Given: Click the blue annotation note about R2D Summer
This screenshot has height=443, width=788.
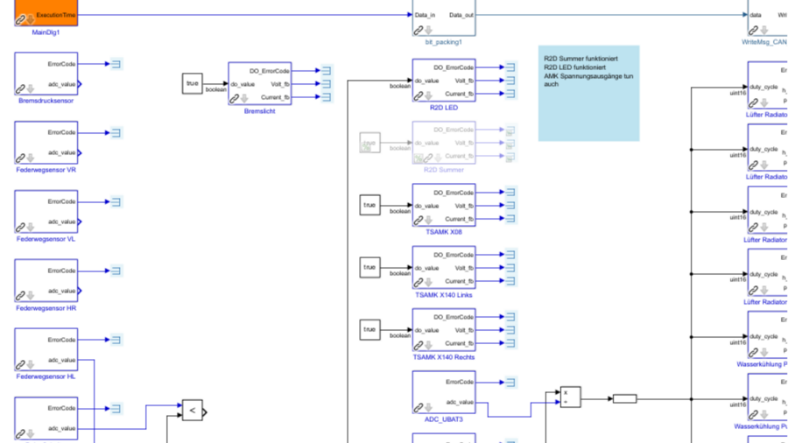Looking at the screenshot, I should click(x=589, y=94).
